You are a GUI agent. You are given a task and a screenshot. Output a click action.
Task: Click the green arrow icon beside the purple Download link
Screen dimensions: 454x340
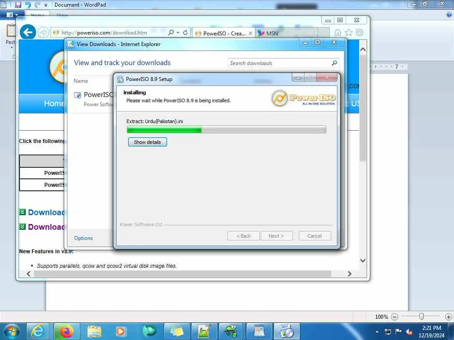coord(22,226)
